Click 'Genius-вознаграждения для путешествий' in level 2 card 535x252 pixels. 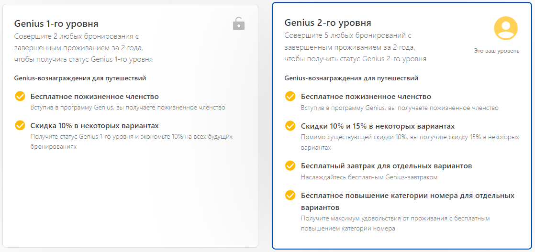click(351, 78)
